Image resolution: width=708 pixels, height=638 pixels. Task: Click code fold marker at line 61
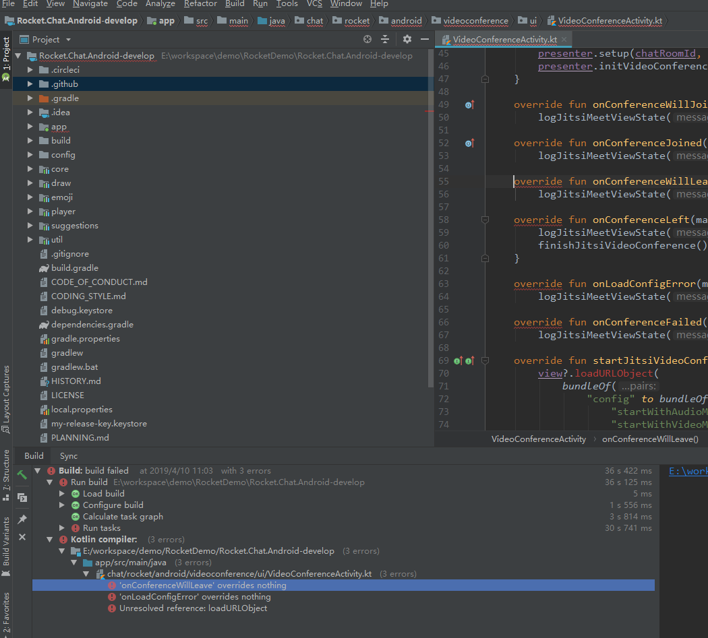pyautogui.click(x=485, y=259)
